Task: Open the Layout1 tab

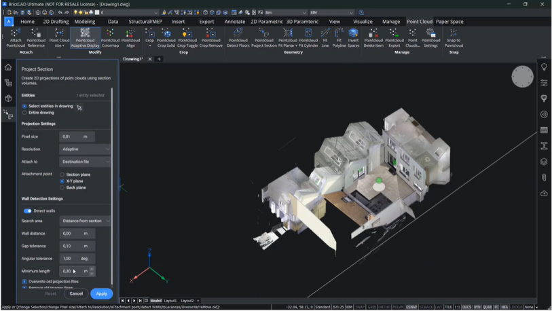Action: 170,301
